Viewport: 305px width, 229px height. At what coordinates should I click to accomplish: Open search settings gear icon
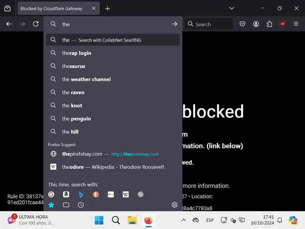(x=175, y=205)
